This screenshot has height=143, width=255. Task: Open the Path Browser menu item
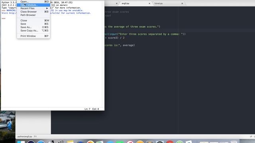33,15
